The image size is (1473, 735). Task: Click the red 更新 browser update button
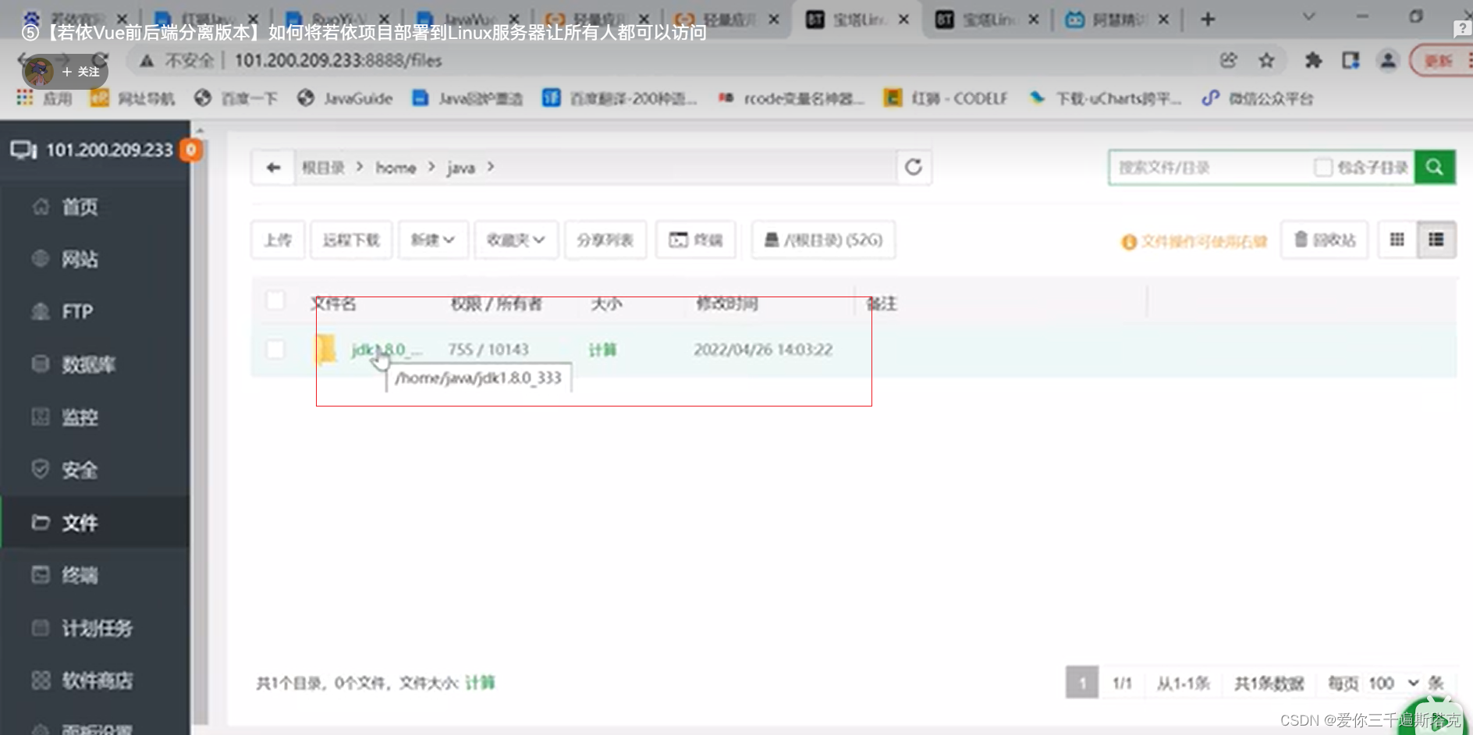click(1439, 60)
